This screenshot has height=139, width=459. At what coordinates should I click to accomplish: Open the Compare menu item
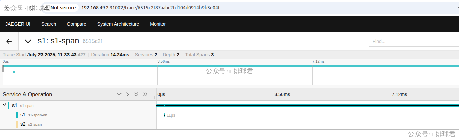tap(77, 24)
